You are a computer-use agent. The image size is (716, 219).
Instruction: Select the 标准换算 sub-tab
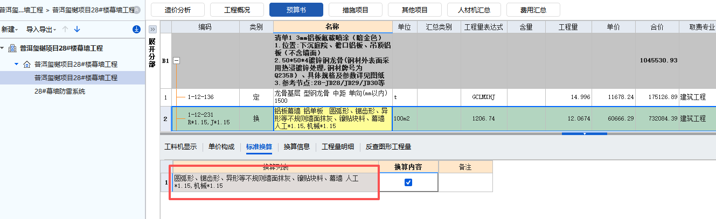pyautogui.click(x=259, y=146)
